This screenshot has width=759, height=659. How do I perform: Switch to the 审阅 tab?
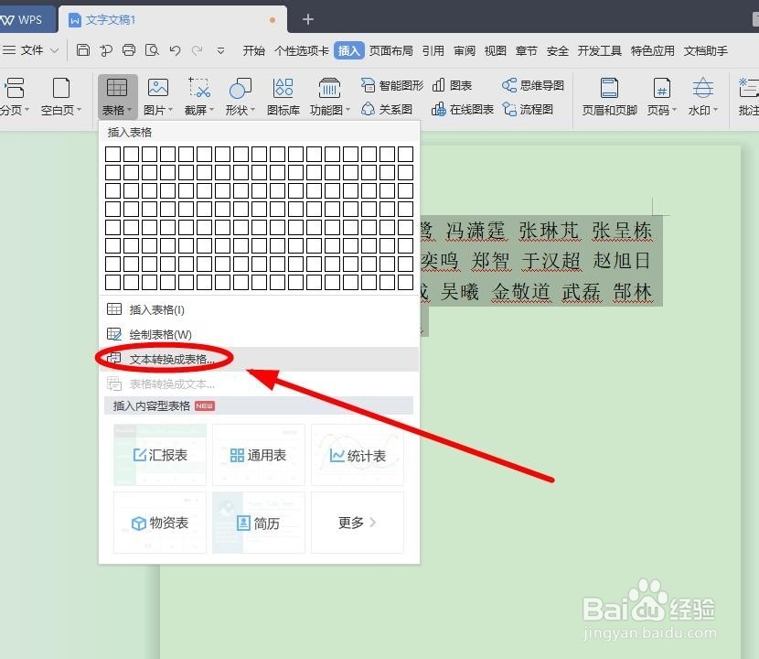coord(465,50)
